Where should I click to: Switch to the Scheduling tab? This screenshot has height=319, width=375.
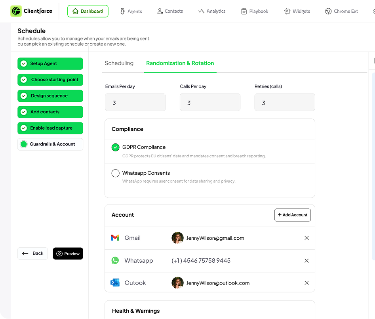click(119, 63)
